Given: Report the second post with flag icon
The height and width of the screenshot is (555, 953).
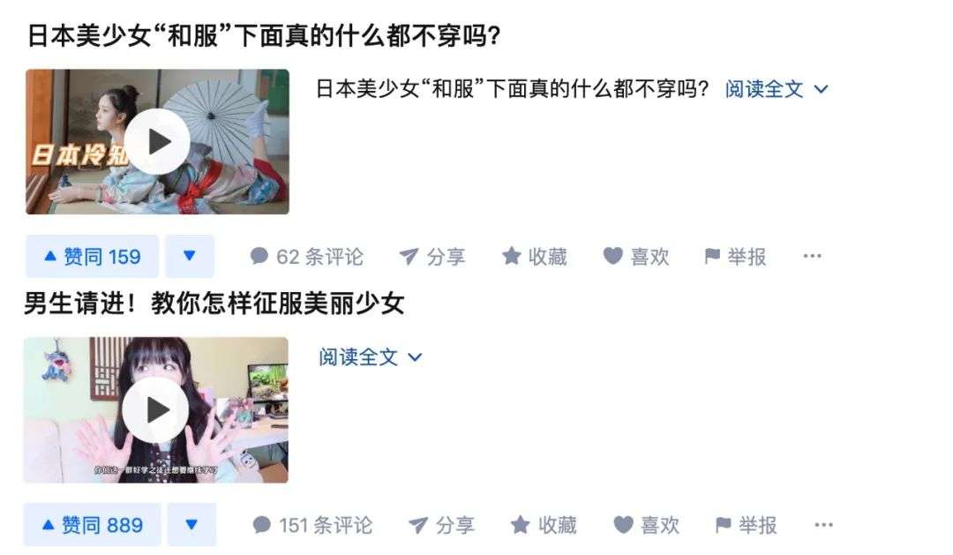Looking at the screenshot, I should tap(747, 525).
